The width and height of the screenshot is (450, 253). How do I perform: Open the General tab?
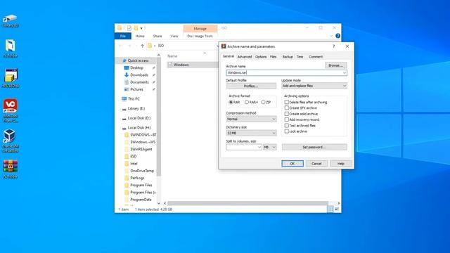click(x=229, y=56)
